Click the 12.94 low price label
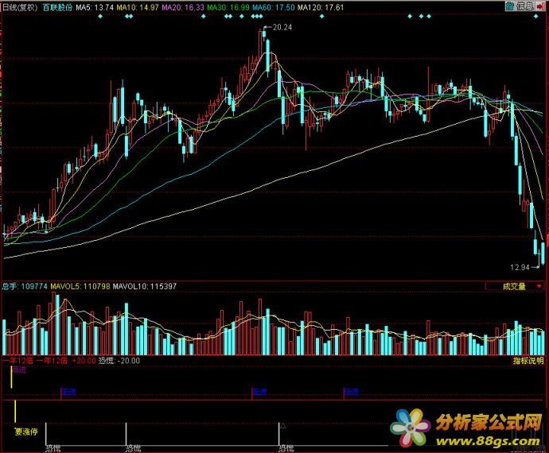This screenshot has width=549, height=453. [x=520, y=267]
